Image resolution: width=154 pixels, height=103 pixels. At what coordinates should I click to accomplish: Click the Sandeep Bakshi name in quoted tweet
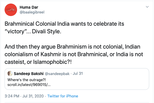click(29, 73)
